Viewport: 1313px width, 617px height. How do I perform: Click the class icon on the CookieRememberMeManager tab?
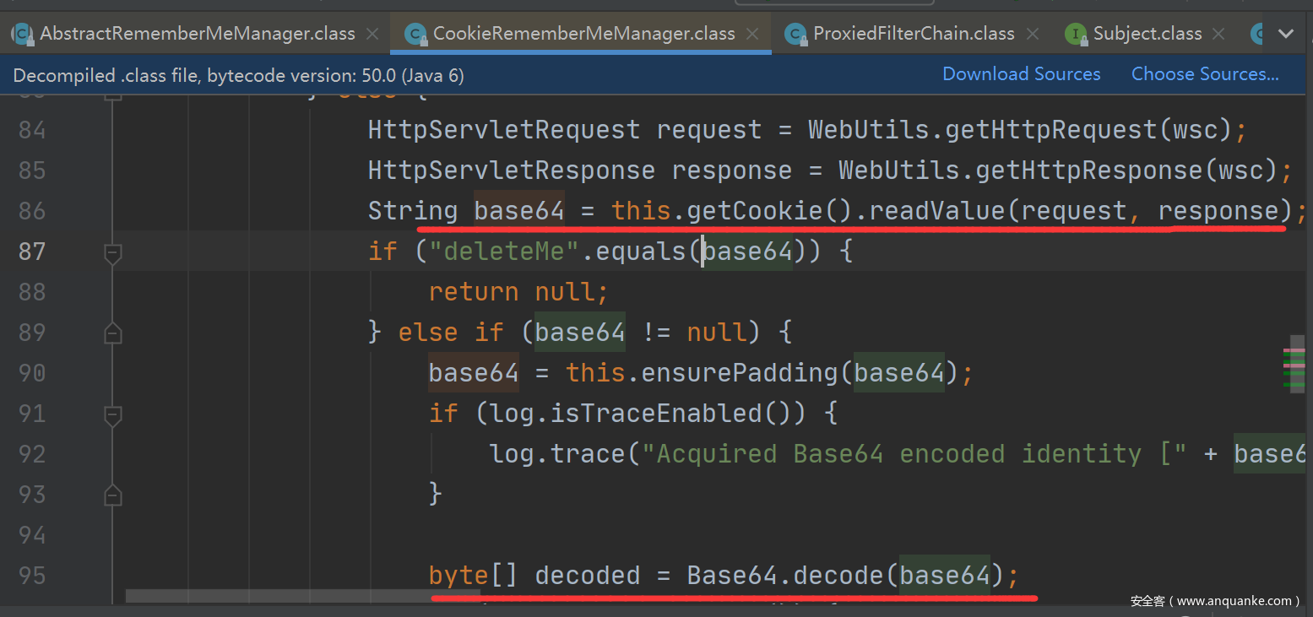[415, 34]
